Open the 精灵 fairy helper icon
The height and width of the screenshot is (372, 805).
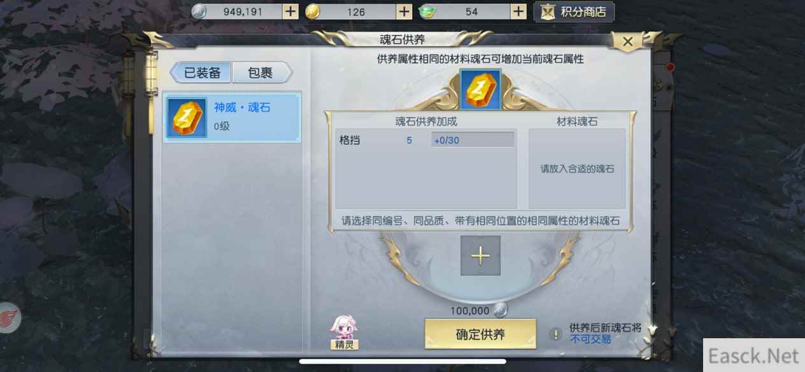point(344,333)
